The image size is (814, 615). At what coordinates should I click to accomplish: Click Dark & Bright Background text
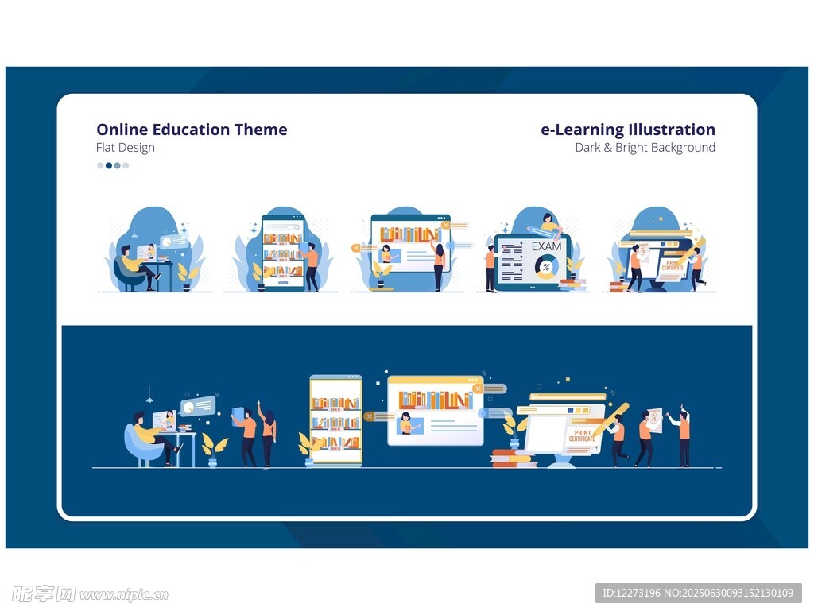tap(645, 148)
